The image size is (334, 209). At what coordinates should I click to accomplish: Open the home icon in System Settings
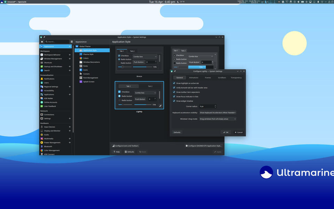coord(42,42)
